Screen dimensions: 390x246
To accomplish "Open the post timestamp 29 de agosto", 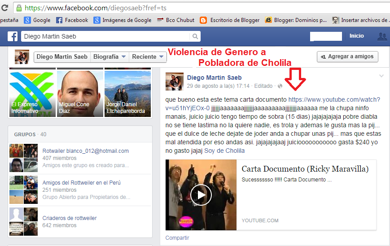I will pos(218,86).
